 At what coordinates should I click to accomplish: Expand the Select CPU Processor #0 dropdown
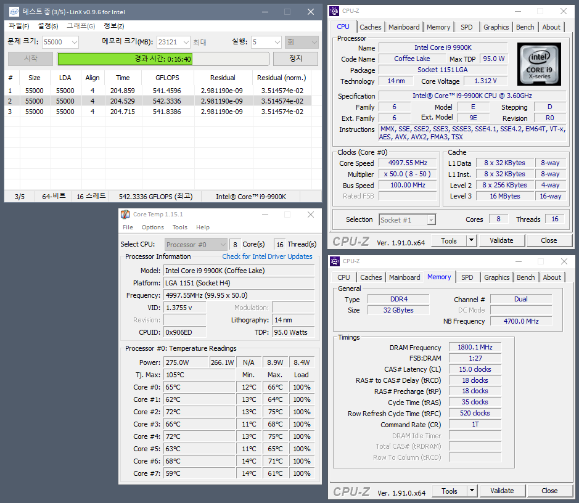coord(195,245)
